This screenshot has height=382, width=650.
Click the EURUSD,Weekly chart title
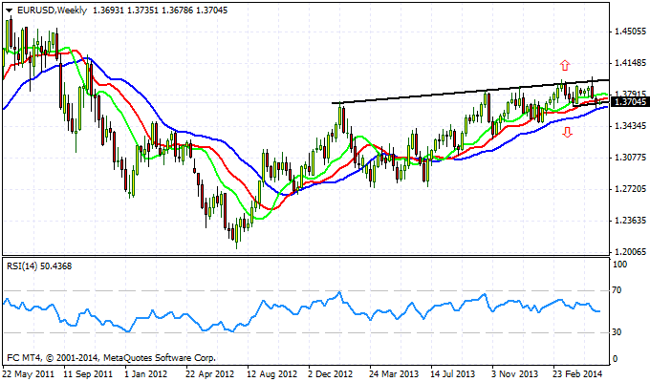point(52,11)
